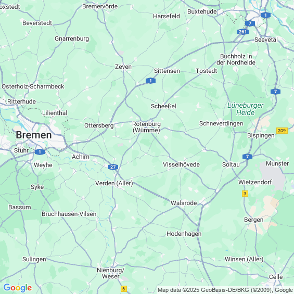Select the Winsen (Aller) label
The height and width of the screenshot is (294, 294).
click(x=244, y=259)
